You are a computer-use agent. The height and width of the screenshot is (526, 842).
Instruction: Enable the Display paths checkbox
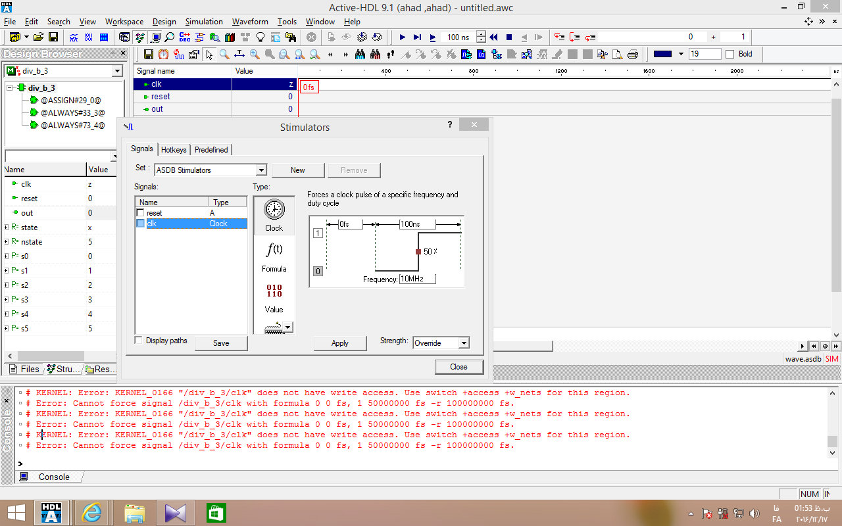[138, 341]
